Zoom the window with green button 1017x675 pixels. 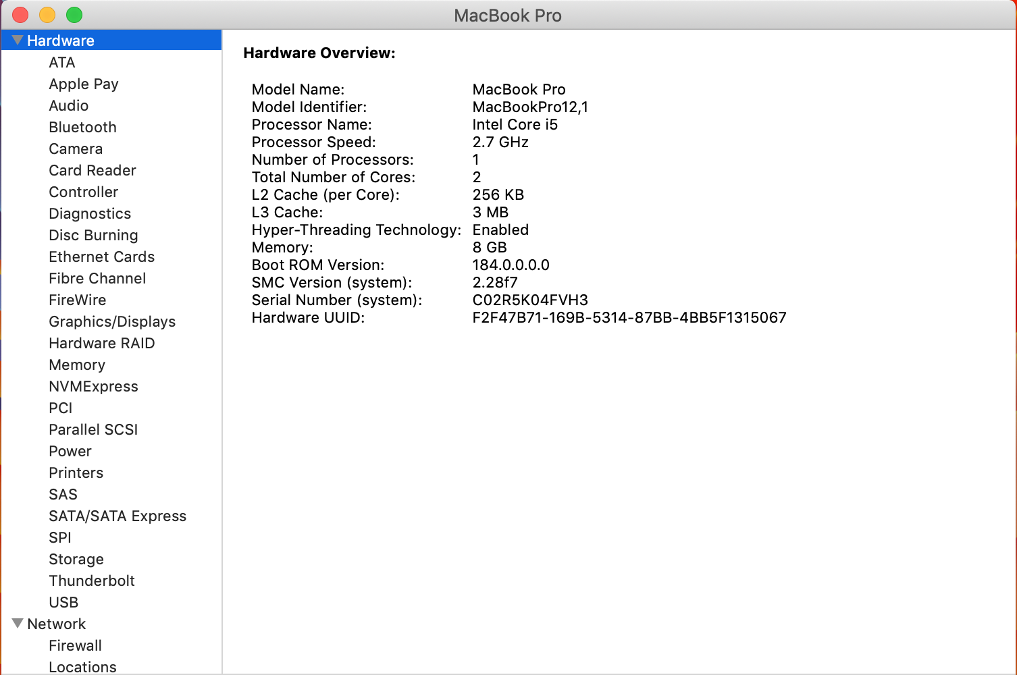(74, 15)
